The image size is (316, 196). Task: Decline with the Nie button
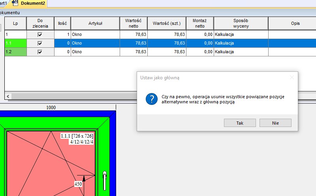coord(275,123)
